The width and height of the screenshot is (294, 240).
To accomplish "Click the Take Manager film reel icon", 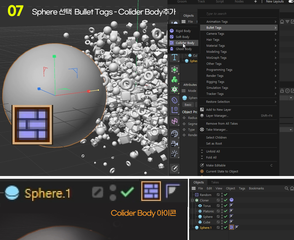I will pos(202,130).
